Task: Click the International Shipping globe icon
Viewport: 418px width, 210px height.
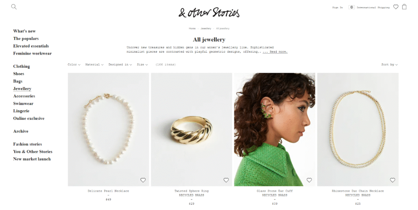Action: 351,7
